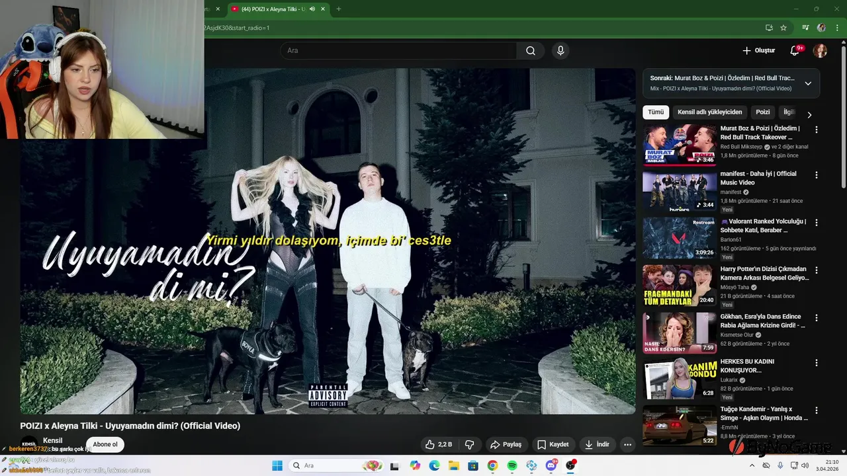Open Harry Potter Fragmandaki Tüm Detaylar thumbnail
847x476 pixels.
(680, 286)
